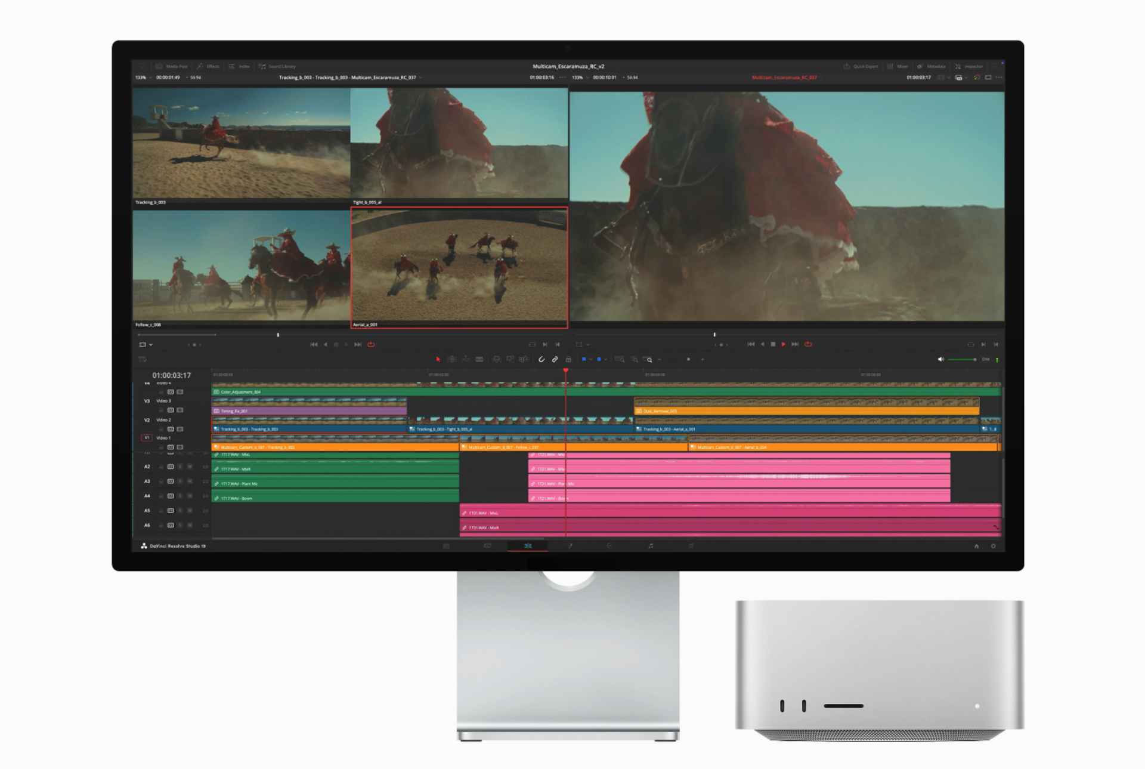Viewport: 1145px width, 769px height.
Task: Toggle the V1 destination track selector
Action: [147, 438]
